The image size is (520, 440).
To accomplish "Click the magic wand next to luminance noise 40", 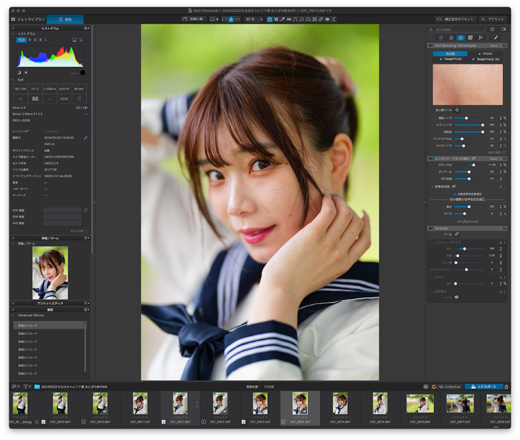I will 505,118.
